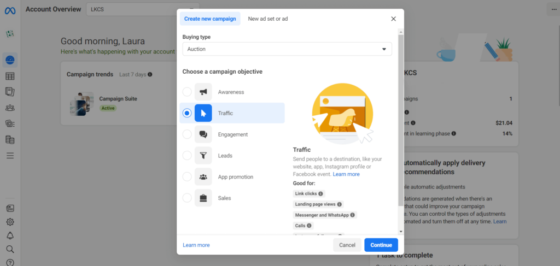Click the Search magnifier in sidebar

tap(10, 249)
